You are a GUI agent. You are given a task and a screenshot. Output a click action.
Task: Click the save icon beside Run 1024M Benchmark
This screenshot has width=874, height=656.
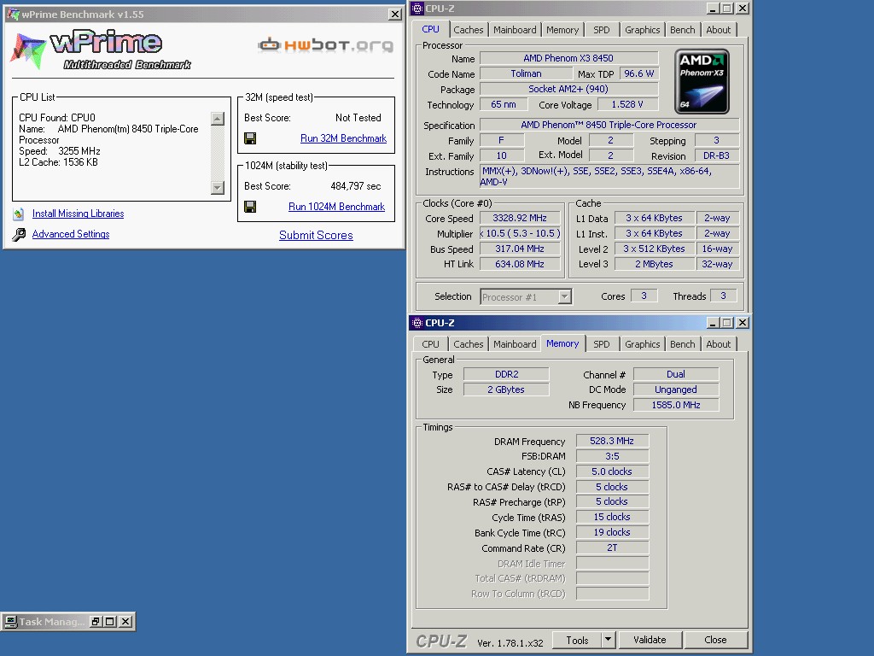(x=250, y=207)
